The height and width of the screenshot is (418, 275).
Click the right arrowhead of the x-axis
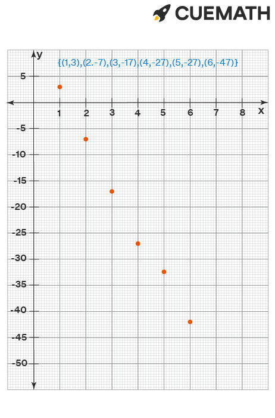pyautogui.click(x=264, y=103)
